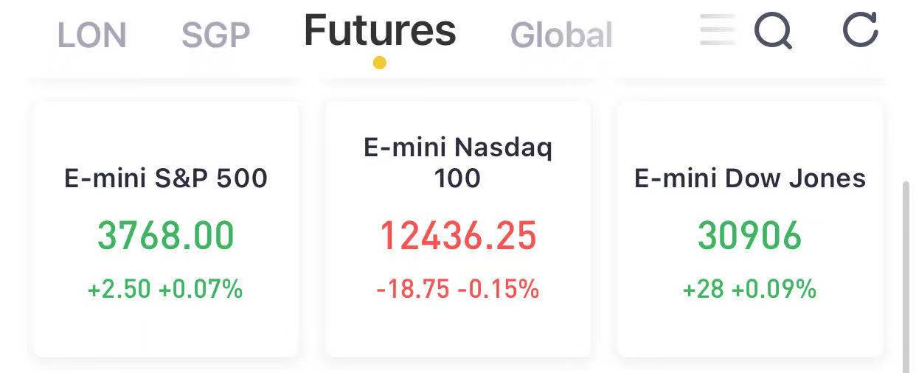Switch to the SGP tab
The height and width of the screenshot is (373, 916).
(215, 35)
